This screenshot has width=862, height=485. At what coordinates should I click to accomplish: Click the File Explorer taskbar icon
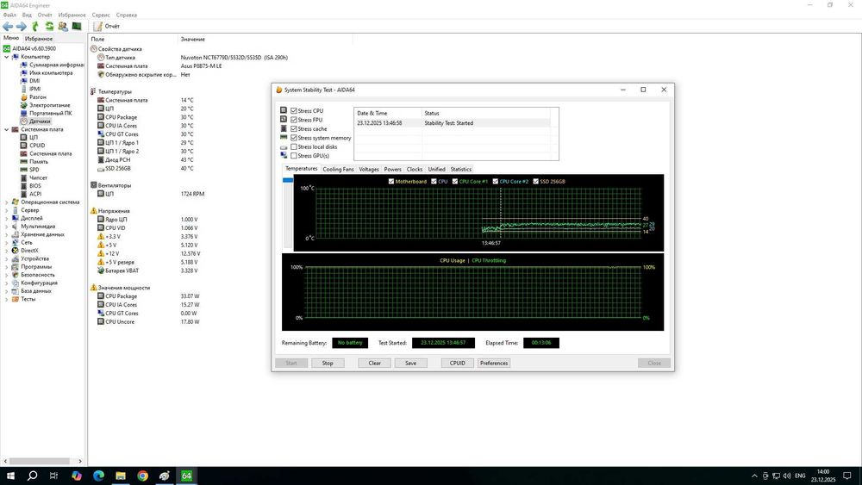pos(121,476)
